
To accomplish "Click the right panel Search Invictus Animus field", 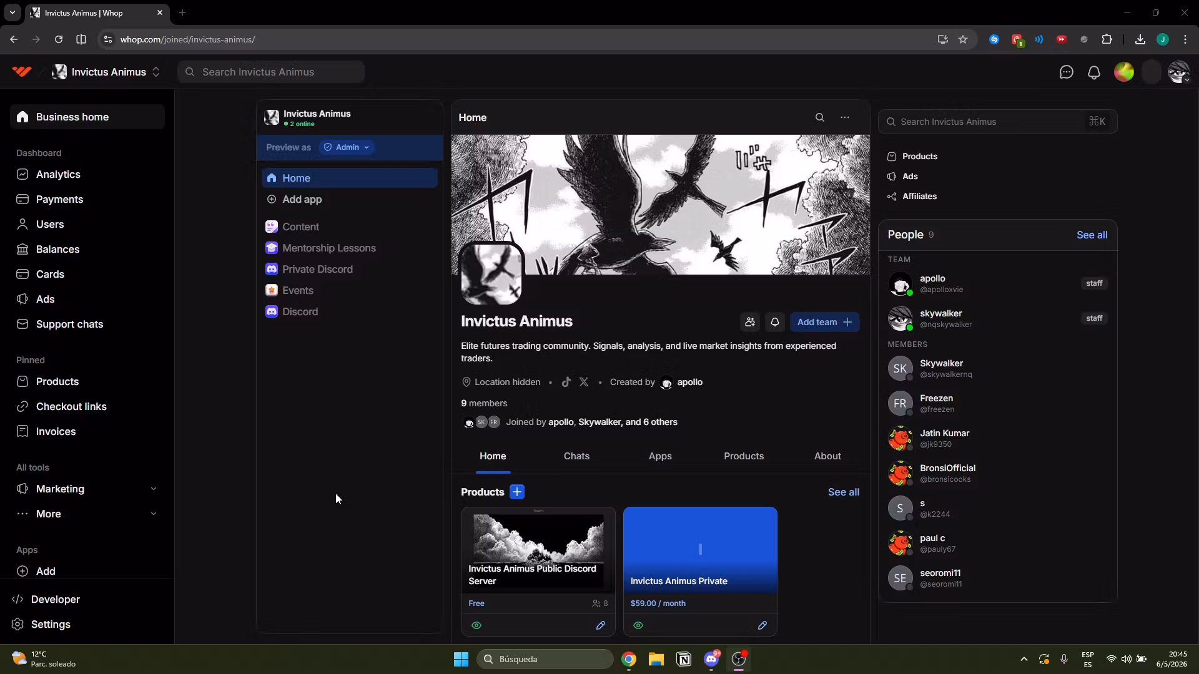I will [997, 122].
